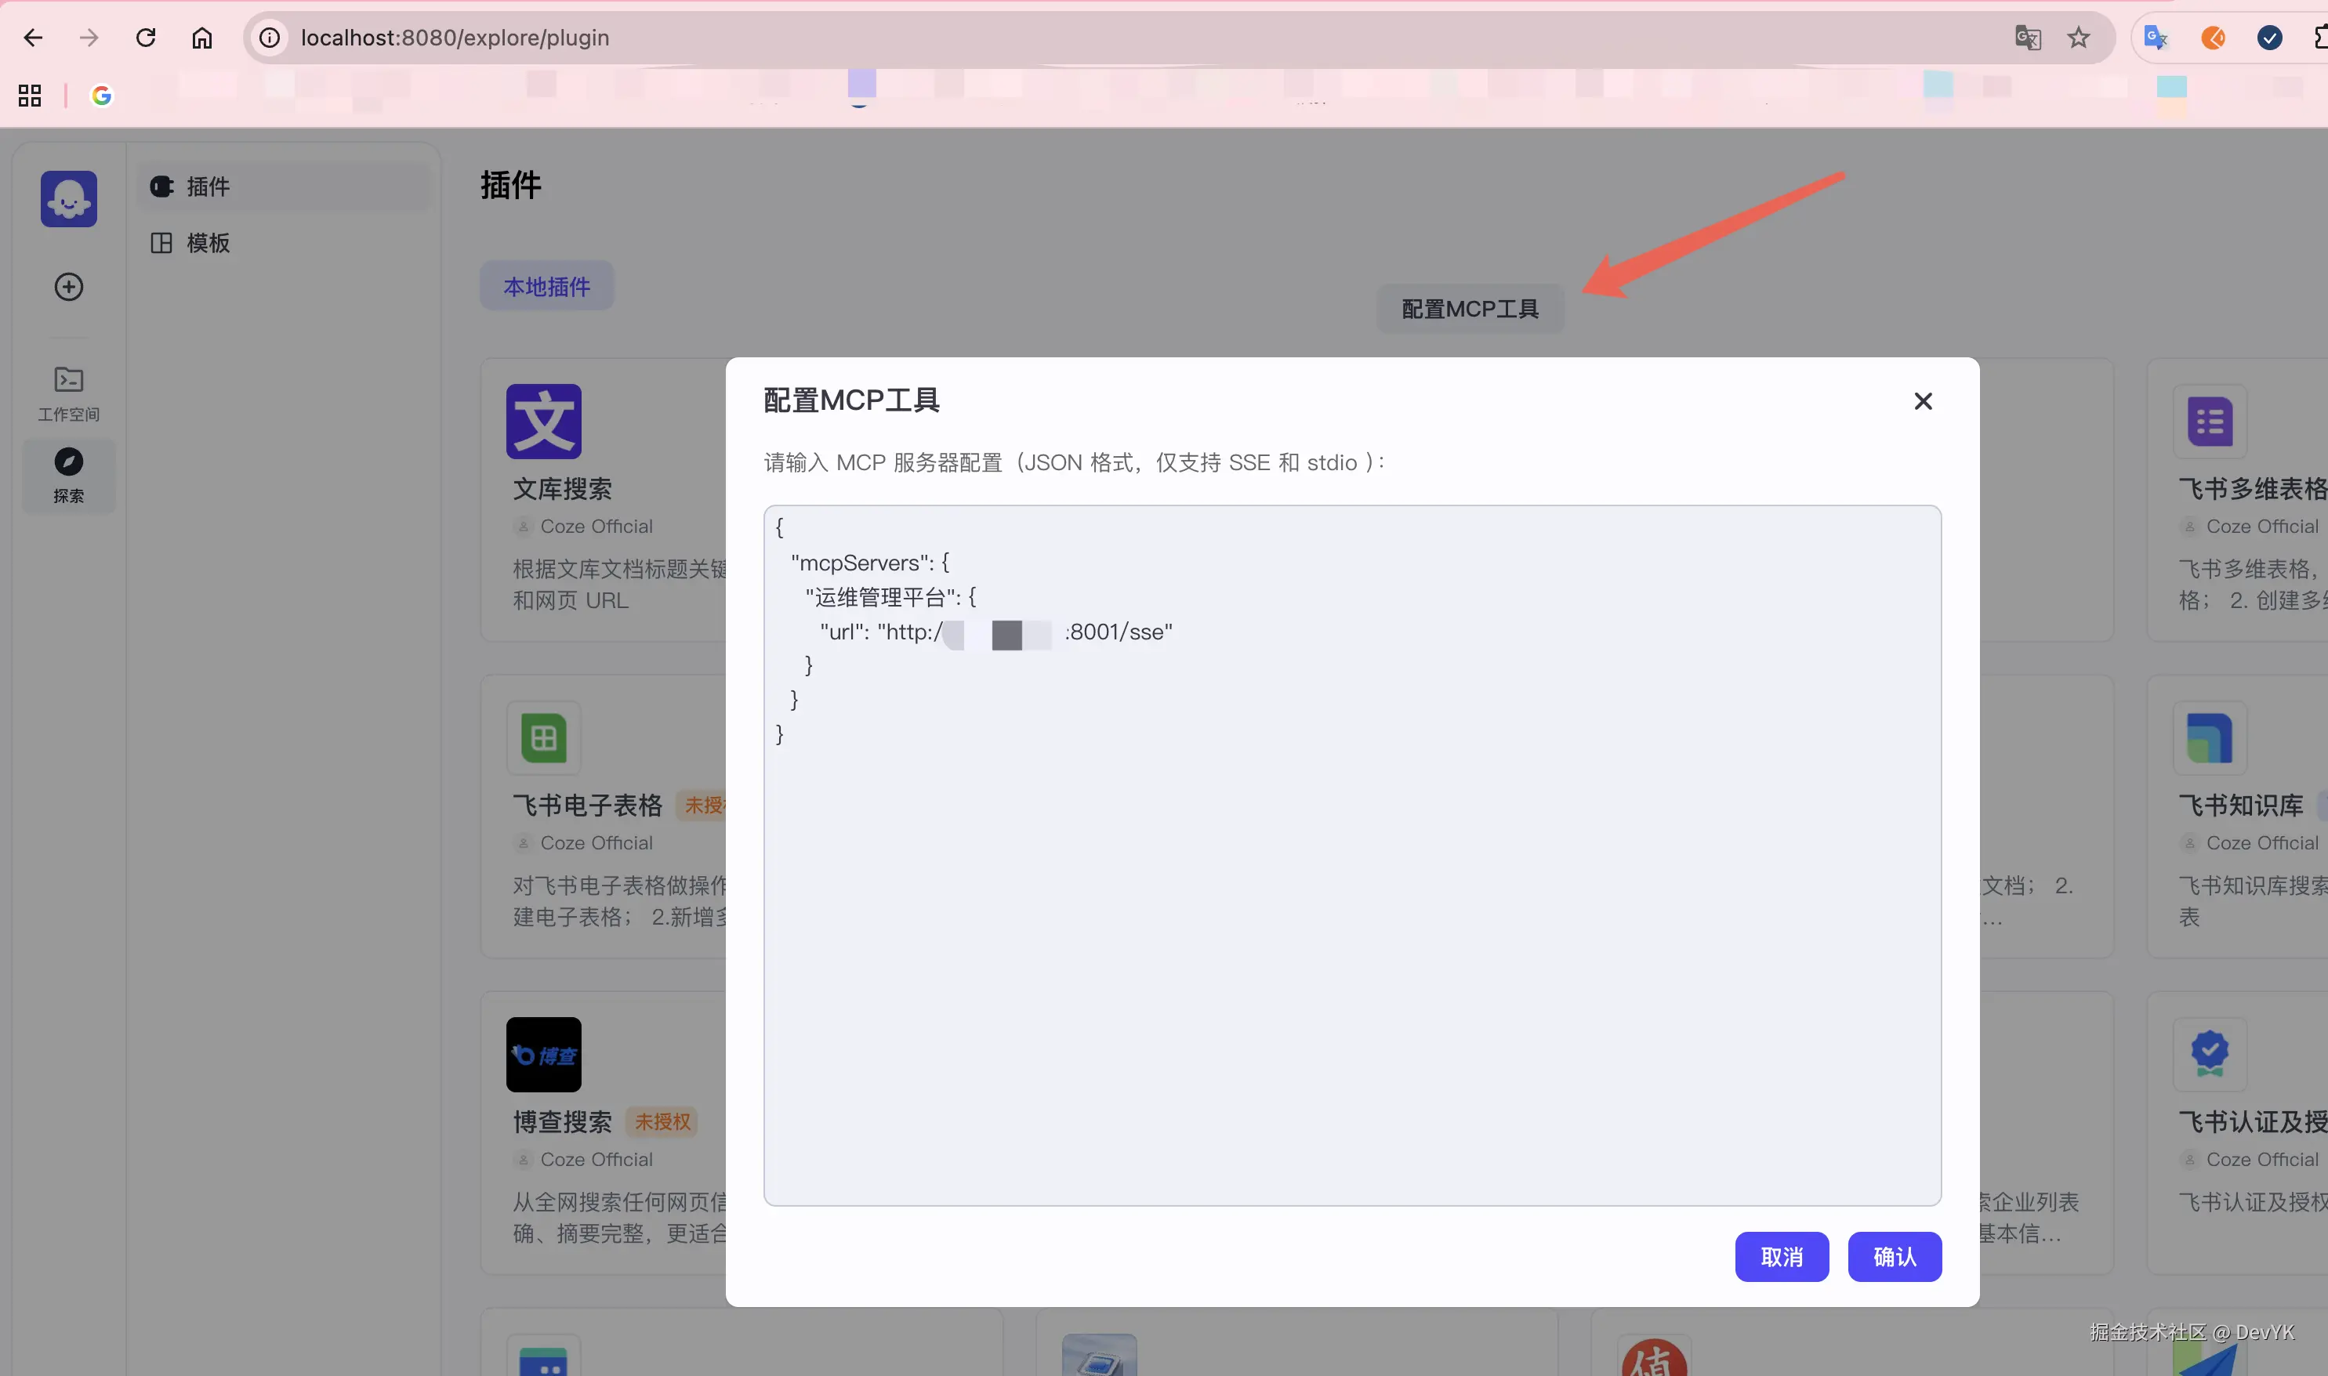
Task: Open the 插件 sidebar menu item
Action: 208,186
